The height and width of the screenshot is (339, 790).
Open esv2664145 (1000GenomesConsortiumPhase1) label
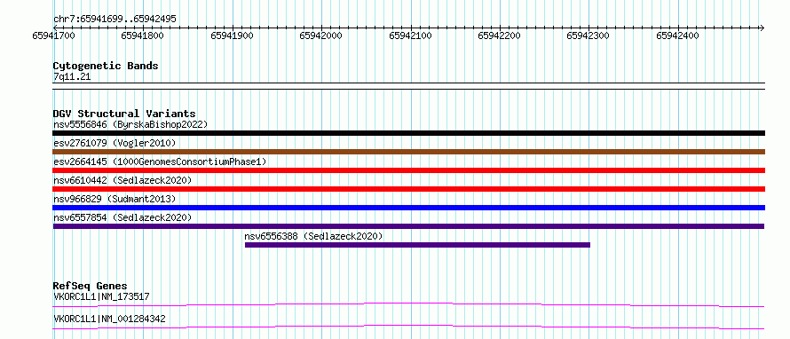coord(160,162)
